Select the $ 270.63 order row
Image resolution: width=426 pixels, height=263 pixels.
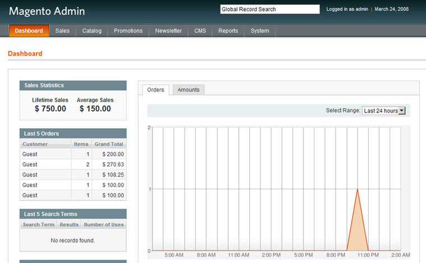[x=73, y=165]
